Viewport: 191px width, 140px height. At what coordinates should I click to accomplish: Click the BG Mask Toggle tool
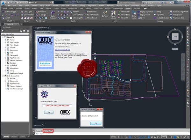click(x=10, y=12)
